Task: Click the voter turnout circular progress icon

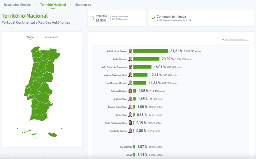Action: point(92,18)
